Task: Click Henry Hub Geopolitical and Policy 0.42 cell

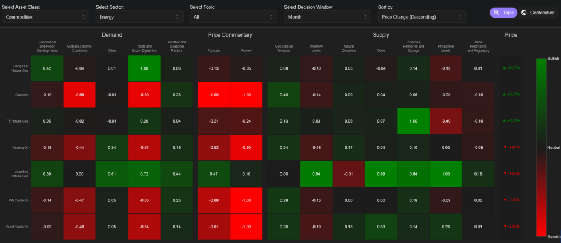Action: click(x=47, y=68)
